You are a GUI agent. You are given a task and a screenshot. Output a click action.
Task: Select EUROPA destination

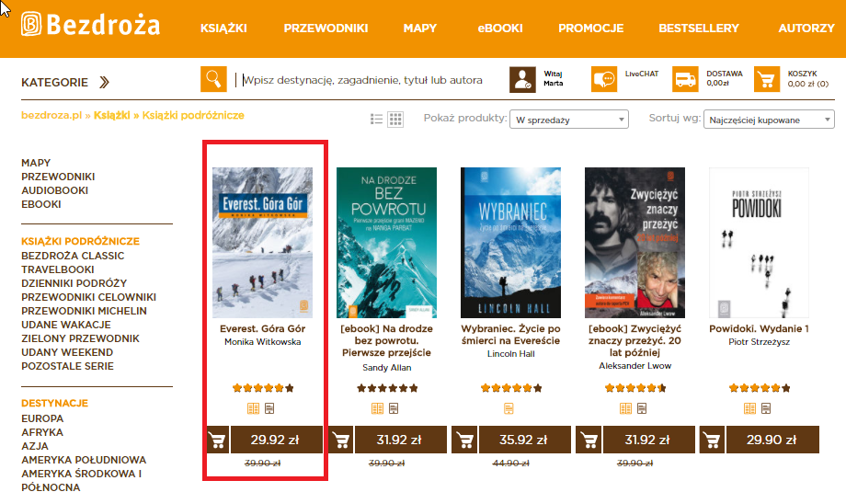click(x=42, y=418)
